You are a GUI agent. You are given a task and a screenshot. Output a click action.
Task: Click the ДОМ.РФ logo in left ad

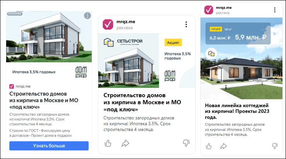[81, 72]
